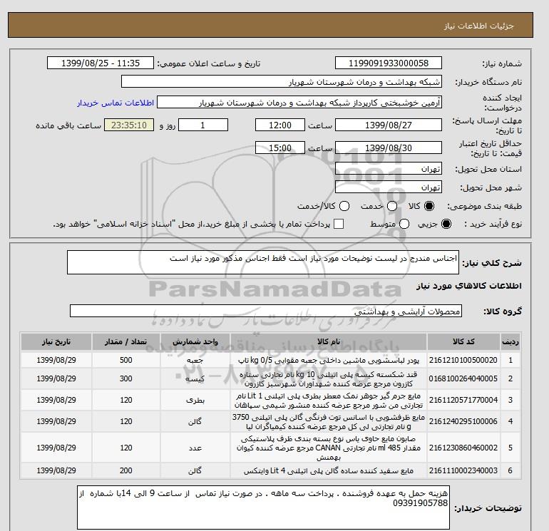
Task: Open the اطلاعات تماس خریدار link
Action: point(116,103)
